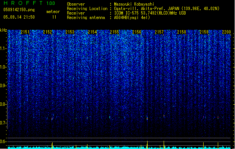Click the Observer field label

coord(76,4)
